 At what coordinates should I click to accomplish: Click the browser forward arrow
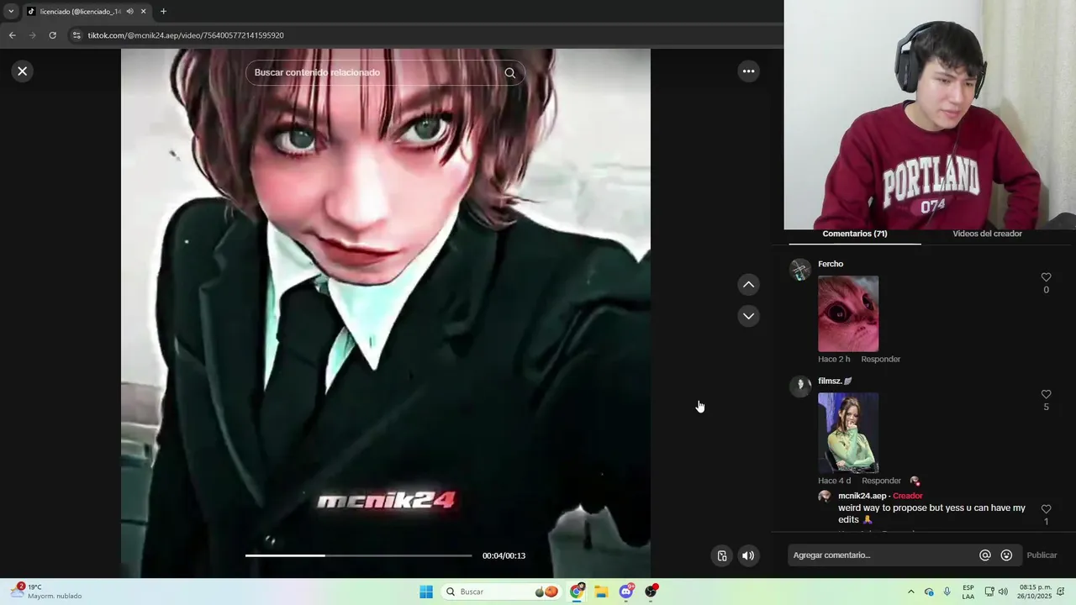[32, 35]
